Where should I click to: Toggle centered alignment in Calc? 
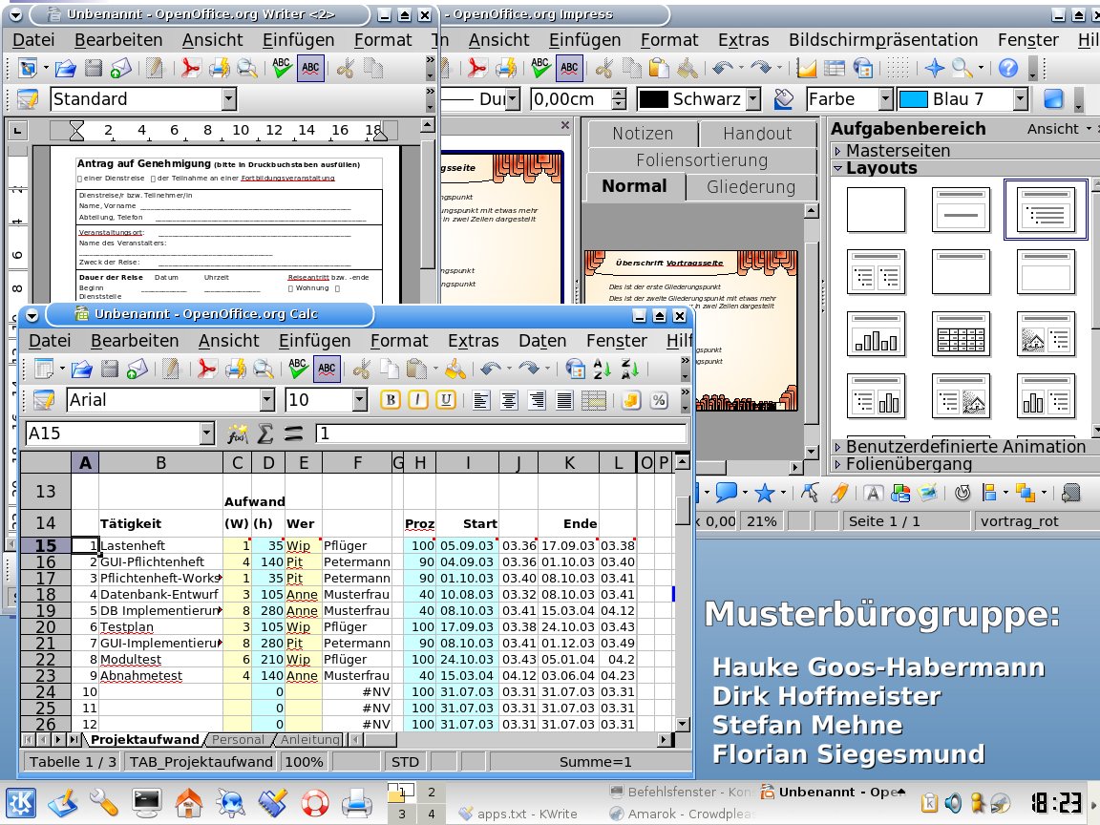click(x=509, y=400)
